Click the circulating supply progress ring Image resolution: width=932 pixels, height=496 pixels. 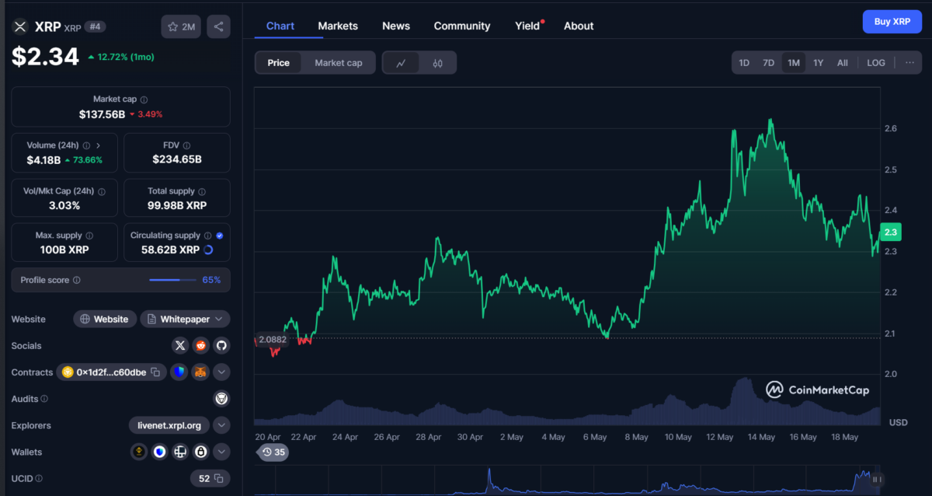pyautogui.click(x=208, y=250)
